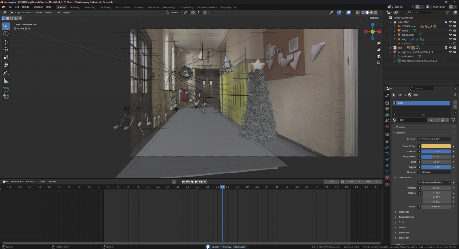Hide the Plane object in viewport

coord(450,30)
